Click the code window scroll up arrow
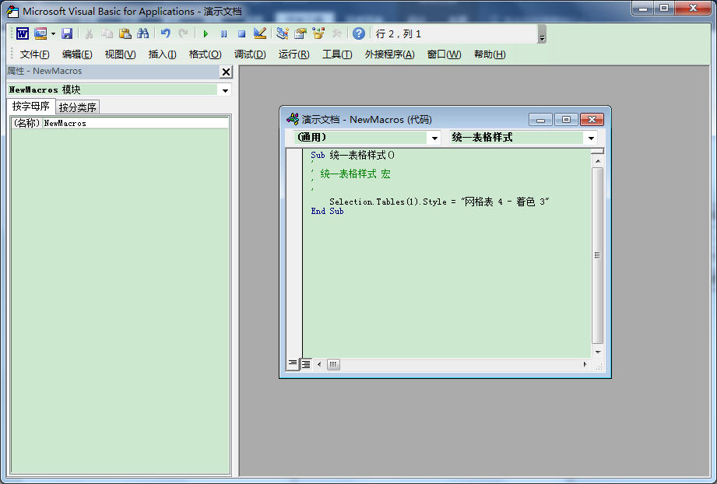Screen dimensions: 717x484 coord(598,161)
